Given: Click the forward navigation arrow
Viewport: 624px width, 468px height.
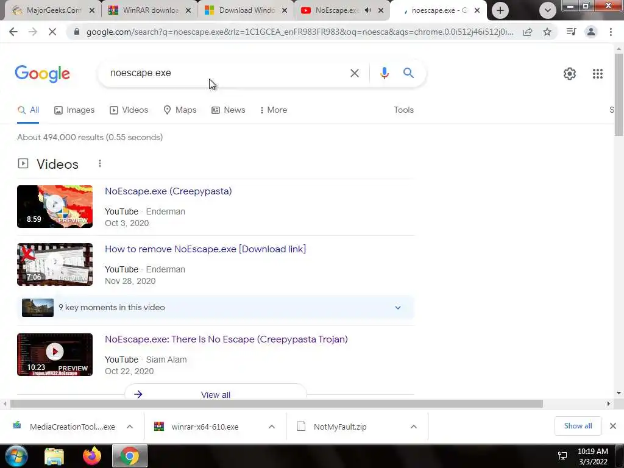Looking at the screenshot, I should tap(33, 32).
